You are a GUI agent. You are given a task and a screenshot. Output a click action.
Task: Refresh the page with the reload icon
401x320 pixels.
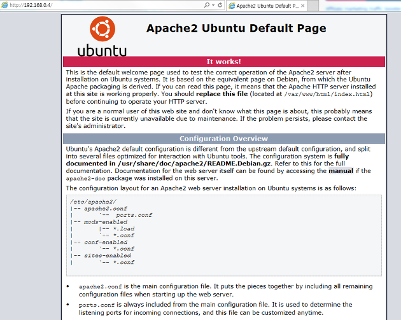coord(220,5)
